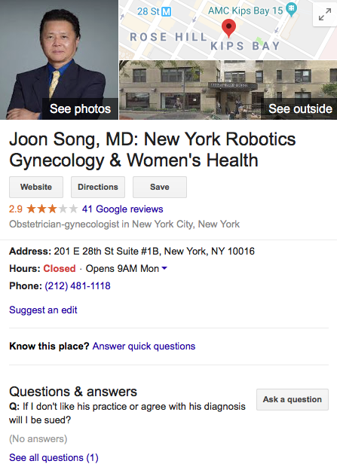Click the Opens 9AM Mon hours text
This screenshot has height=467, width=337.
pyautogui.click(x=122, y=269)
